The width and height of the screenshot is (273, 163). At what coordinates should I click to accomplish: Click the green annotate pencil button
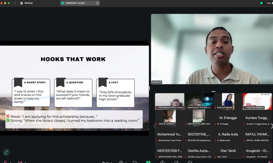6,152
